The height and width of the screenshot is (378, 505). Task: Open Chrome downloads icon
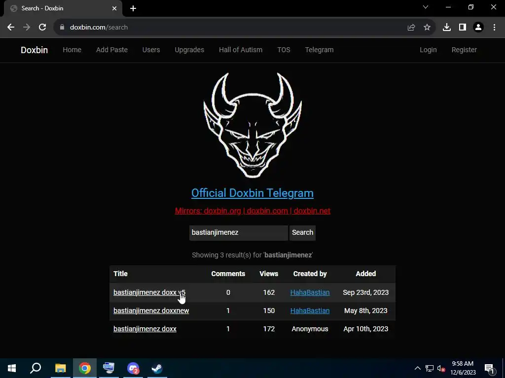coord(447,28)
